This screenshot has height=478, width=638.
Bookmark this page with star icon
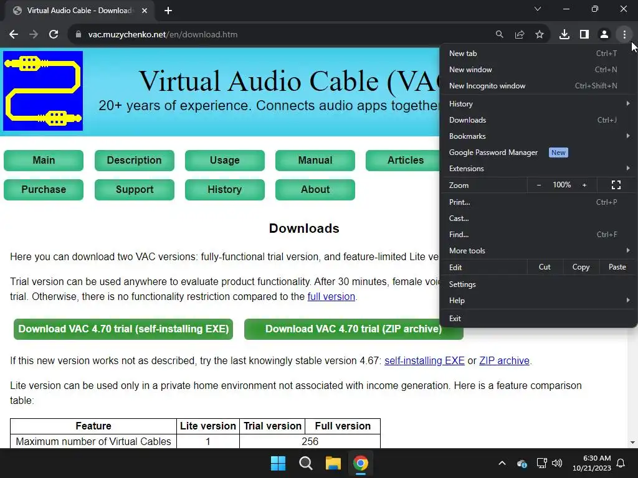[540, 35]
